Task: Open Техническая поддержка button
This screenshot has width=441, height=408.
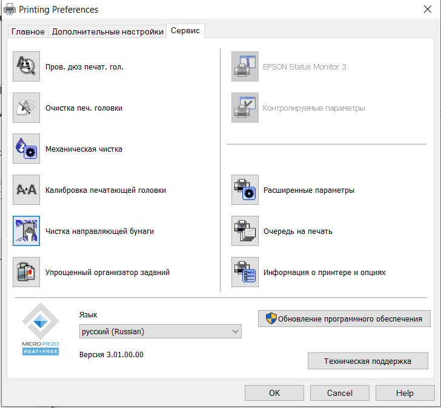Action: (x=367, y=361)
